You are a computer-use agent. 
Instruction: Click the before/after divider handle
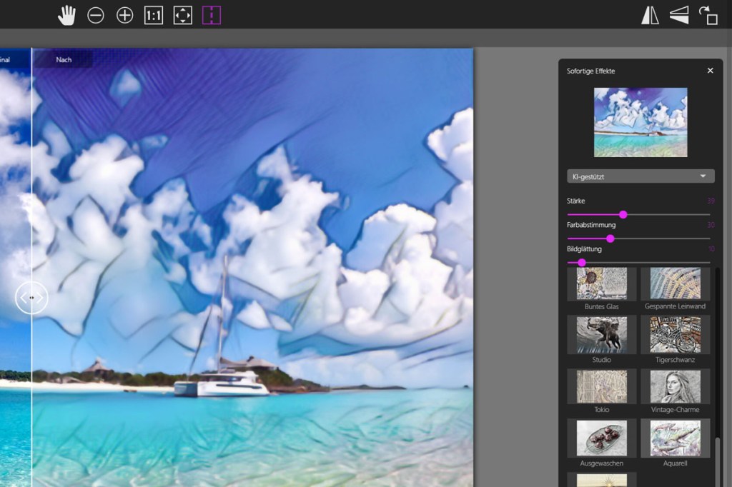coord(31,297)
